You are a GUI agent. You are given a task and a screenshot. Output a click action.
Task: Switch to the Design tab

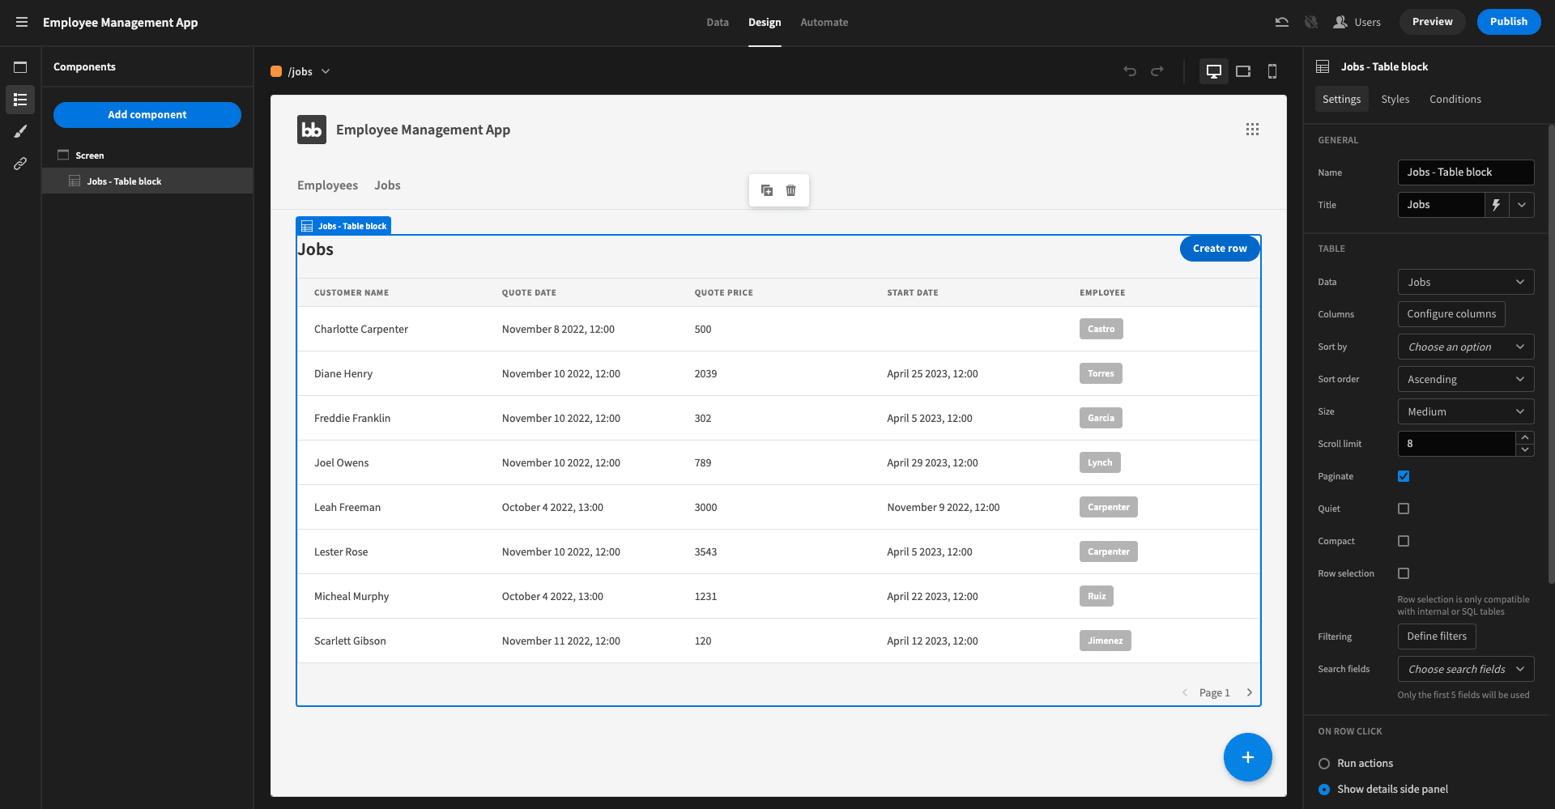click(765, 22)
